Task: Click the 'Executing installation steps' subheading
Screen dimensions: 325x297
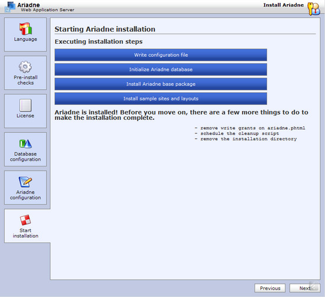Action: [99, 42]
